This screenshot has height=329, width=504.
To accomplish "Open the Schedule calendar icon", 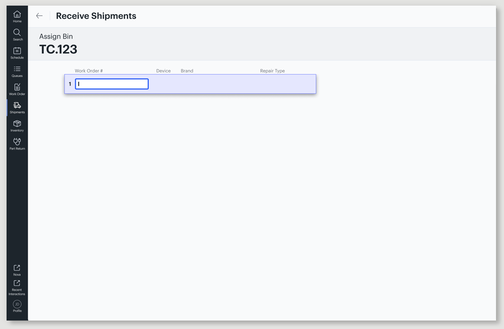I will click(17, 53).
